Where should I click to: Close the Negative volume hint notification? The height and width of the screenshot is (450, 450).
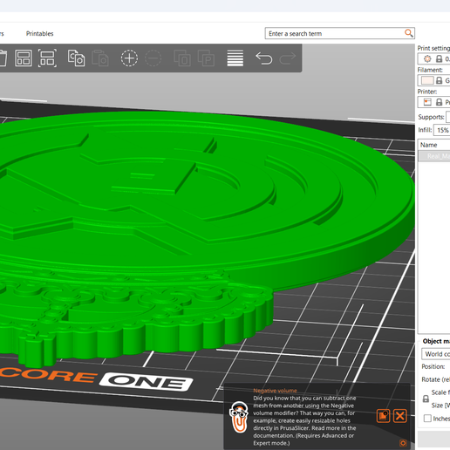pyautogui.click(x=400, y=416)
